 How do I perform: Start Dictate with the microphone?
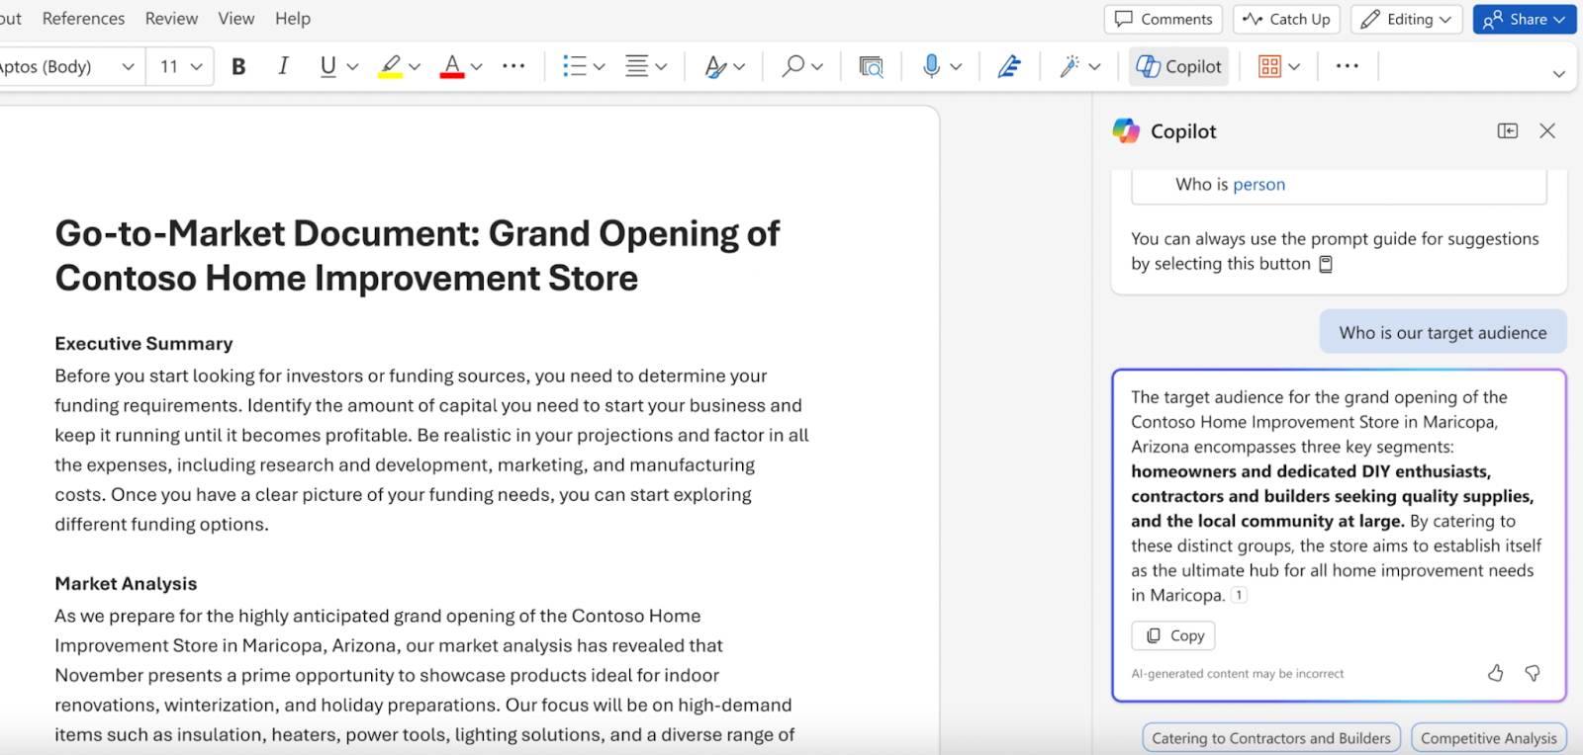[x=931, y=66]
